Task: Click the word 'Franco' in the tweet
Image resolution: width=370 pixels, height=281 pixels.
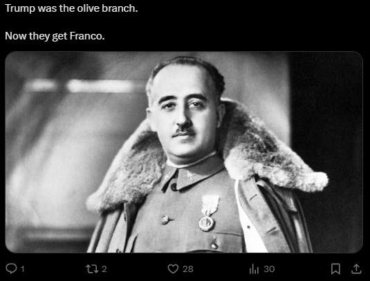Action: pos(86,36)
